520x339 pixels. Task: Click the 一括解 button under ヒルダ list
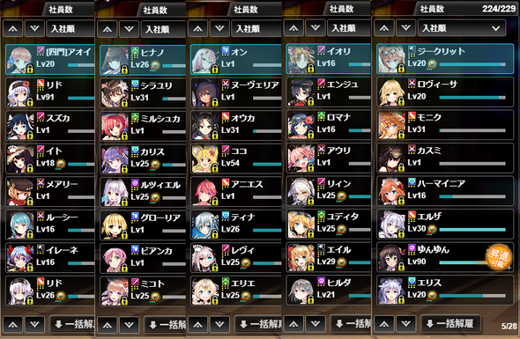click(x=351, y=323)
